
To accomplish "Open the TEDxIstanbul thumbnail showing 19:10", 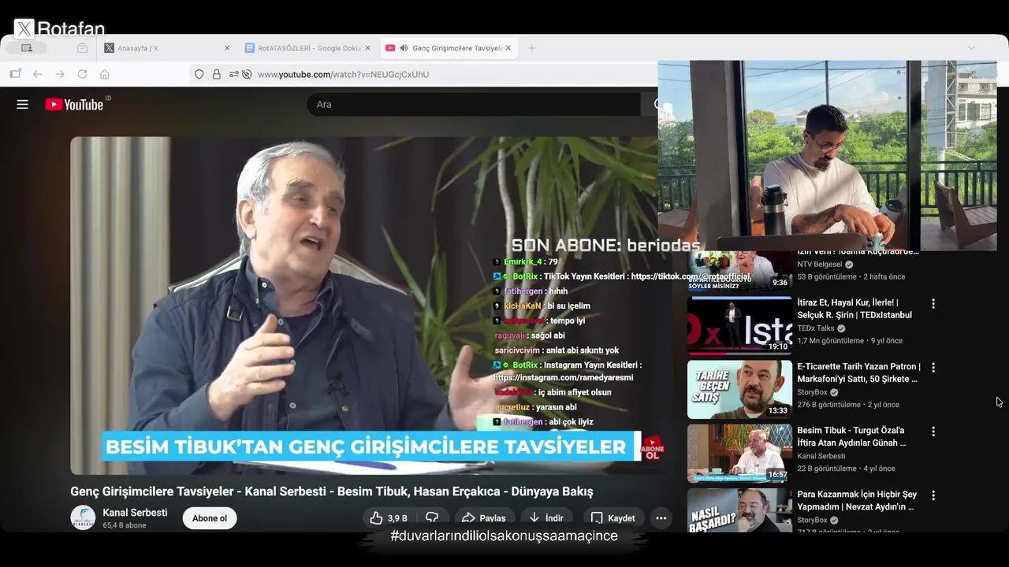I will 739,325.
